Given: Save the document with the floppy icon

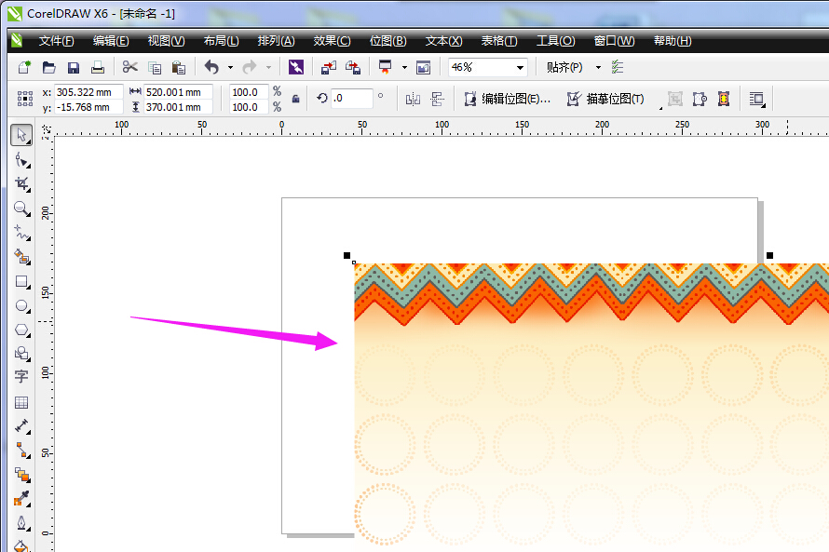Looking at the screenshot, I should click(73, 67).
